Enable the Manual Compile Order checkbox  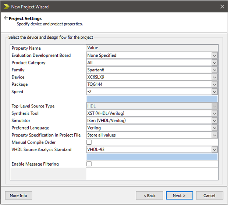(x=89, y=142)
